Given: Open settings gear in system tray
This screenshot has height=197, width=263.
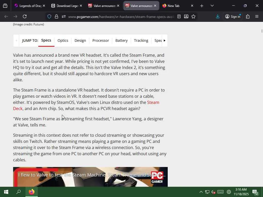Looking at the screenshot, I should 229,192.
